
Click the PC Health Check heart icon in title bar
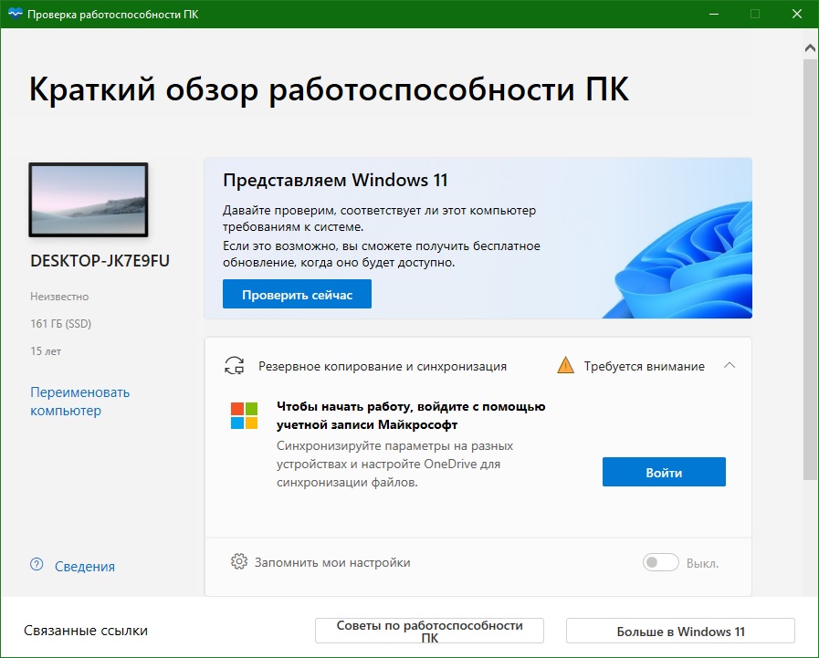tap(15, 14)
